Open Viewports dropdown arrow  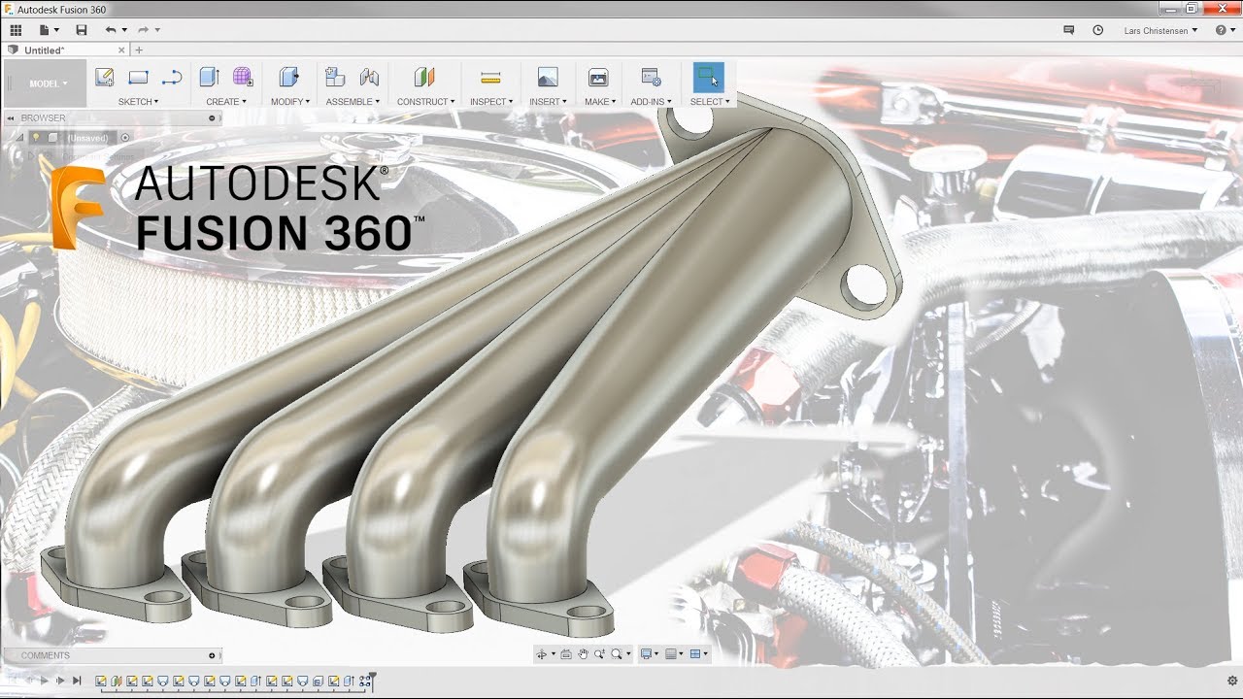[x=707, y=654]
